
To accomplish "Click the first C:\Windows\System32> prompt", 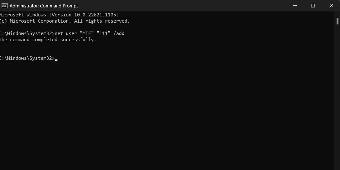I will (x=27, y=33).
